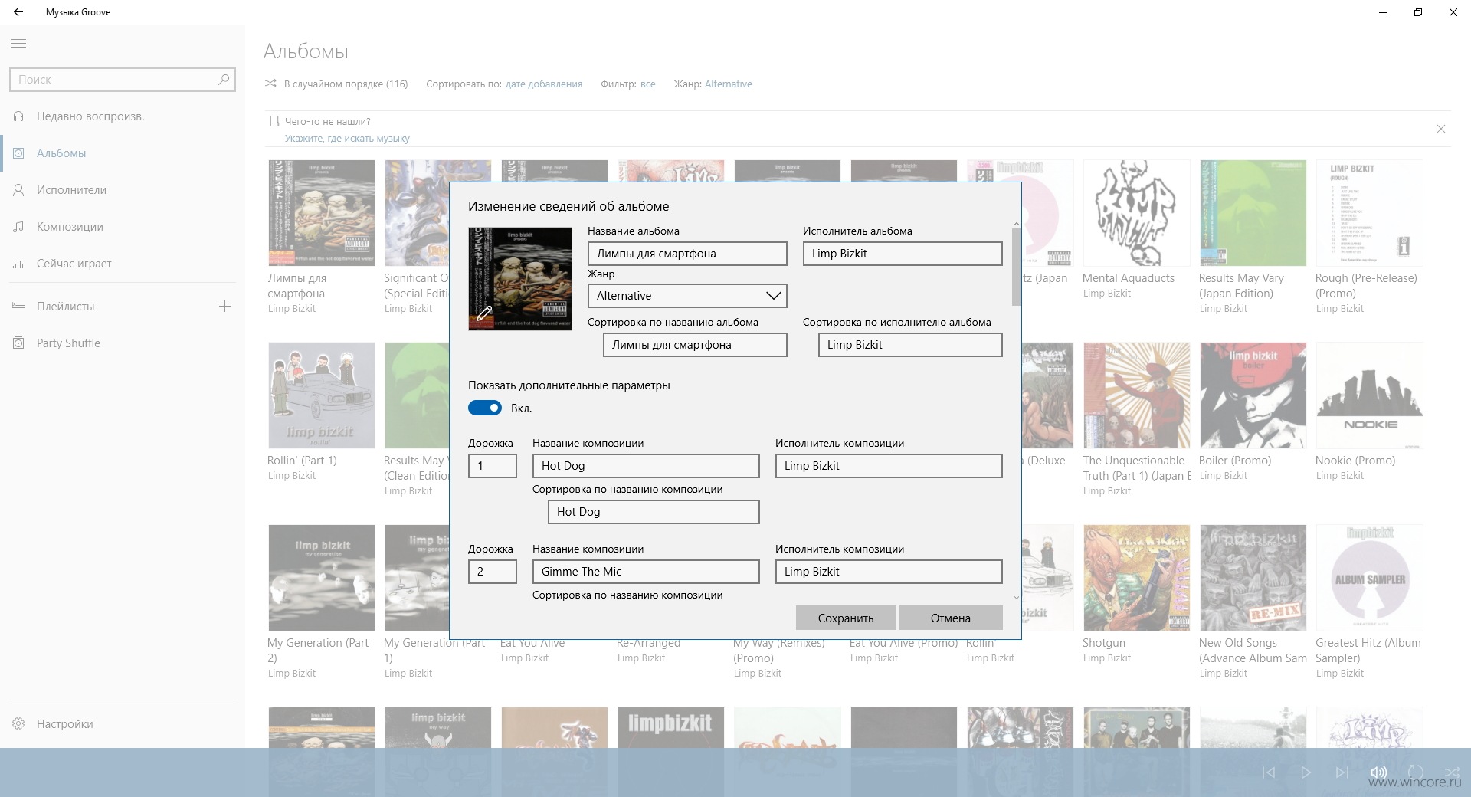Click the dialog's vertical scrollbar thumb
Screen dimensions: 1471x797
click(1017, 266)
